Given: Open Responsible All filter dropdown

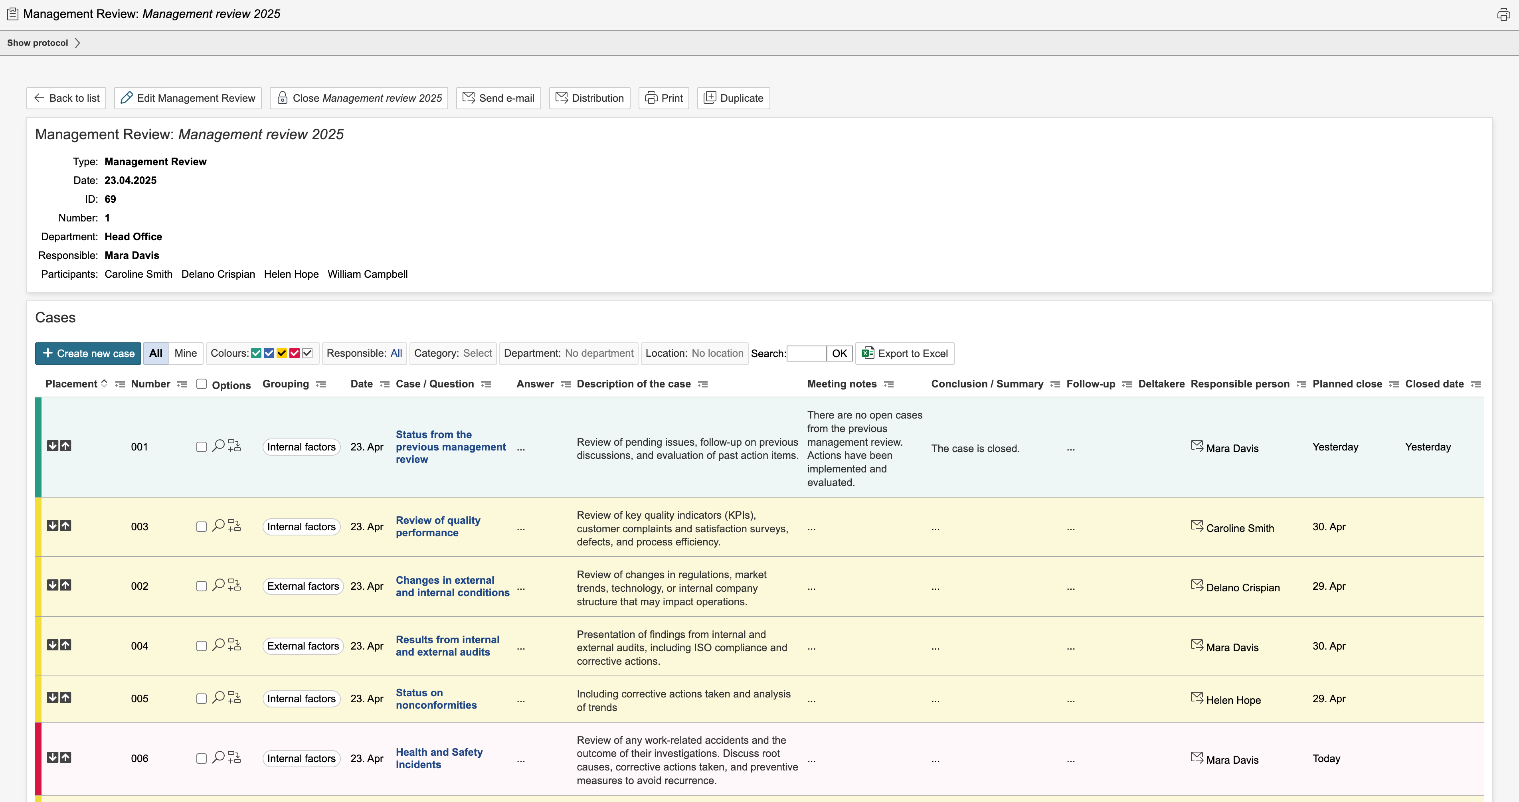Looking at the screenshot, I should pos(396,353).
